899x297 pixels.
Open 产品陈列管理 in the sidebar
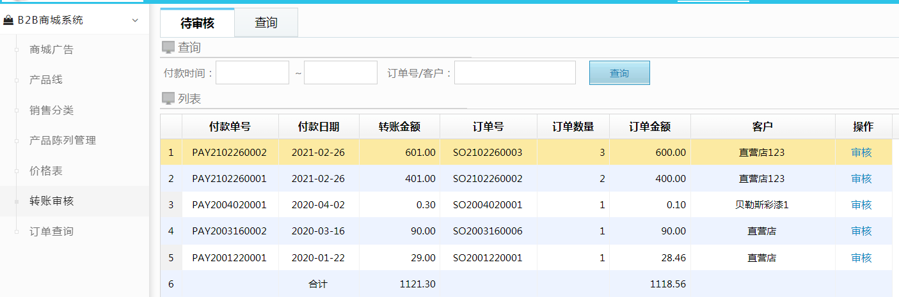coord(63,141)
